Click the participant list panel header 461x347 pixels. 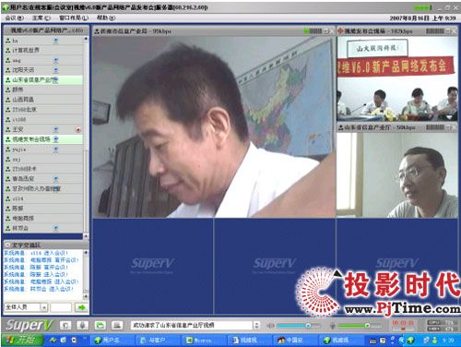(46, 30)
